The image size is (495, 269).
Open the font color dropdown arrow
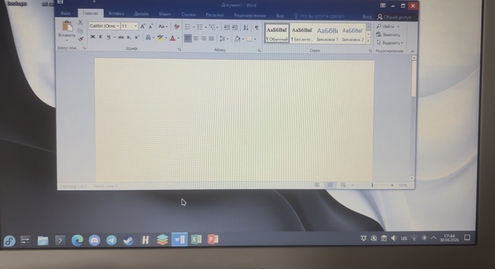click(x=178, y=39)
